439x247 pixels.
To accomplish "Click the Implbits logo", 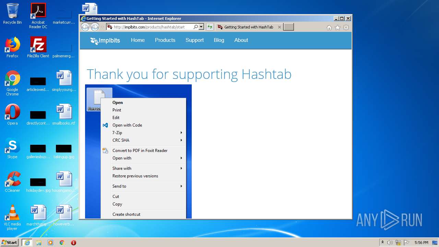I will 105,40.
